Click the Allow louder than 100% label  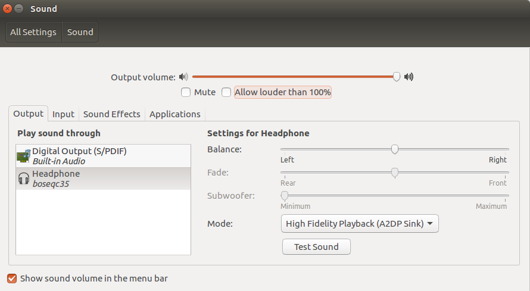pyautogui.click(x=283, y=92)
